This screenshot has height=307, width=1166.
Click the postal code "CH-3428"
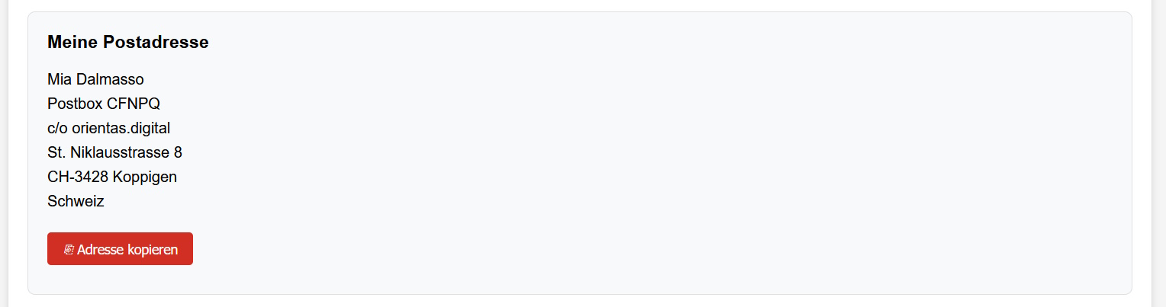coord(78,177)
